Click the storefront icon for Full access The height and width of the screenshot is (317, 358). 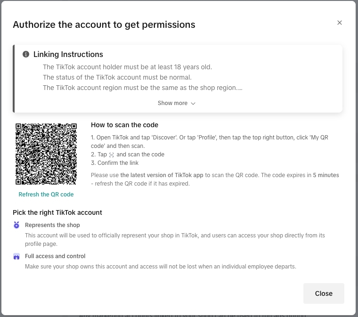[x=16, y=257]
